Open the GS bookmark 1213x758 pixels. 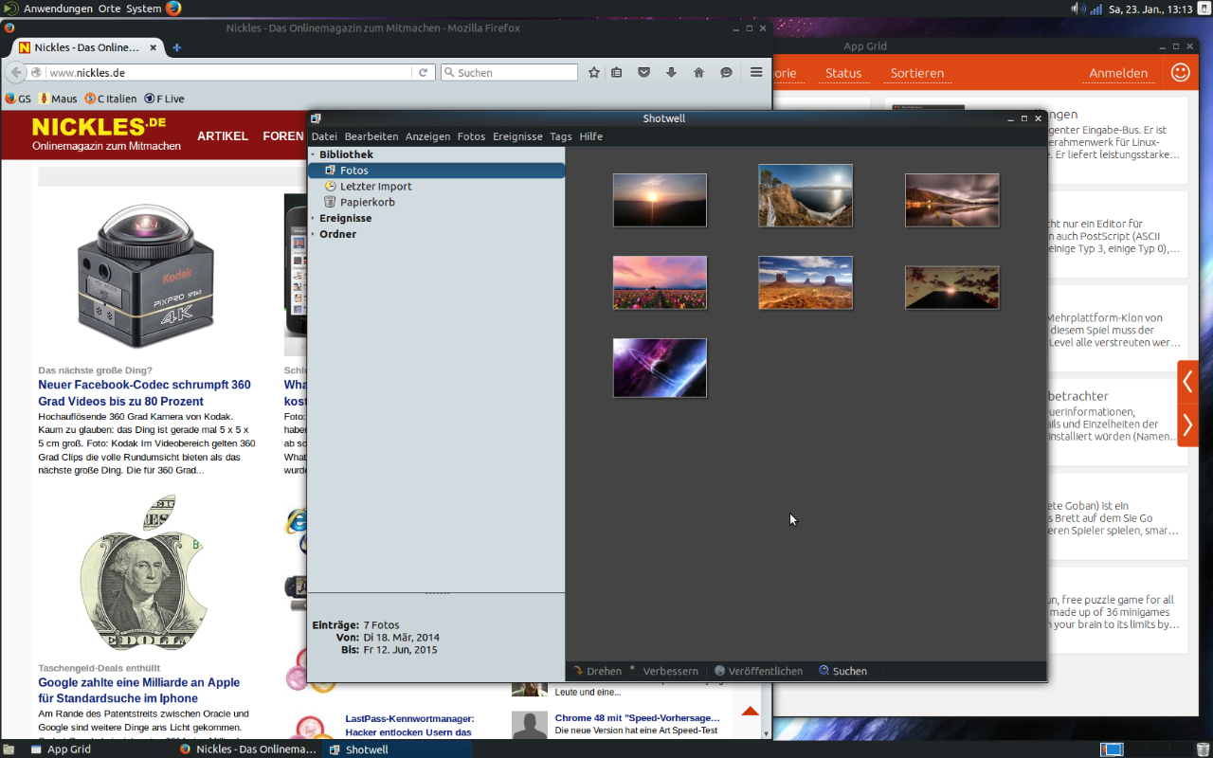pyautogui.click(x=18, y=99)
